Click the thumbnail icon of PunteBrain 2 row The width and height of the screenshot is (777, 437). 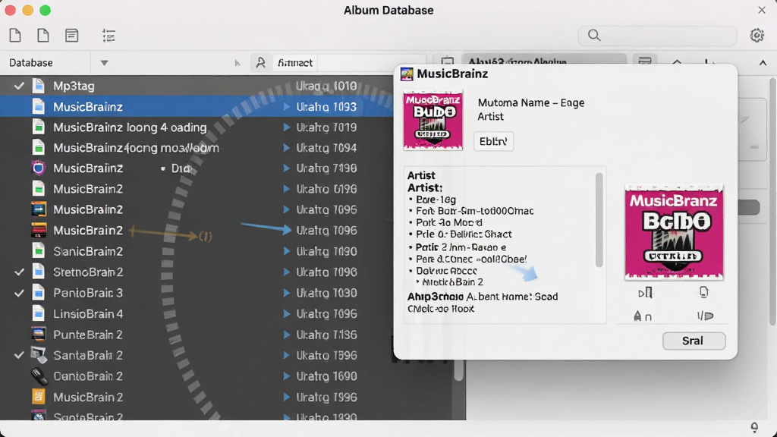pos(38,335)
